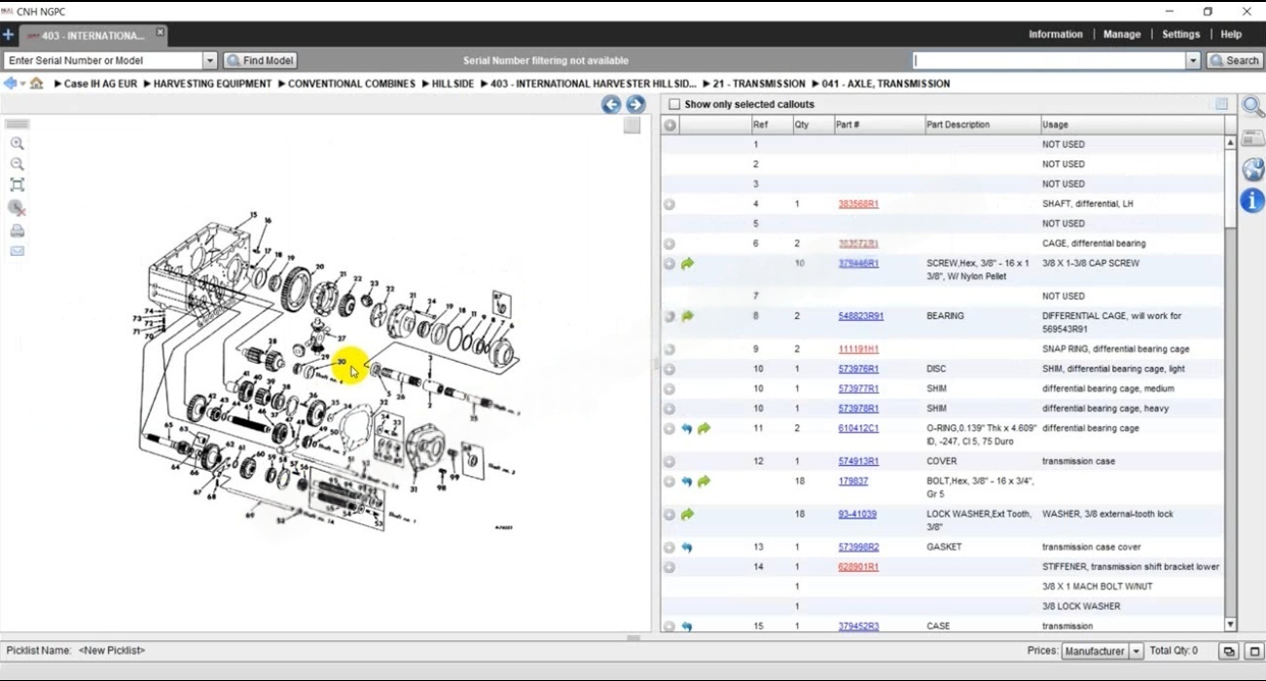Click the zoom out magnifier on diagram toolbar
The image size is (1266, 681).
tap(17, 164)
